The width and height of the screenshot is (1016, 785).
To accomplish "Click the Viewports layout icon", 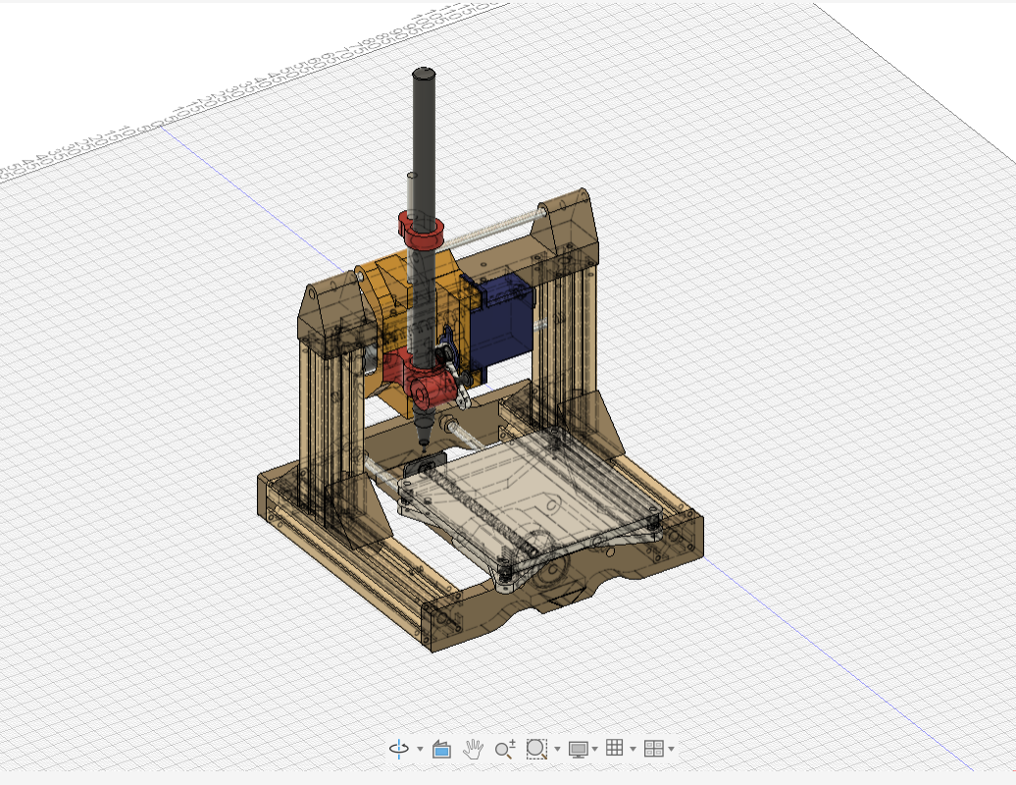I will point(654,749).
